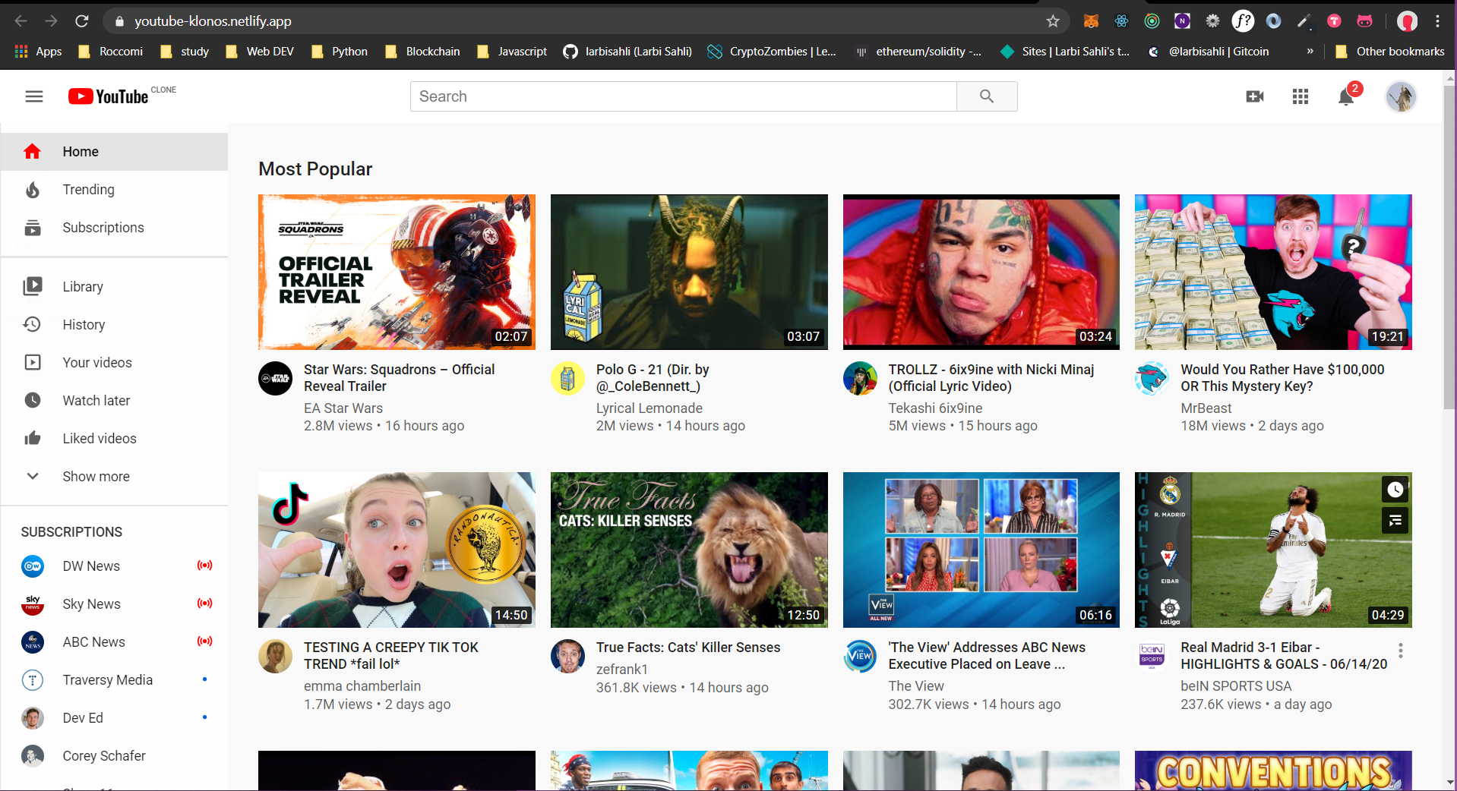Click the Watch later clock icon on Real Madrid thumbnail

tap(1395, 490)
